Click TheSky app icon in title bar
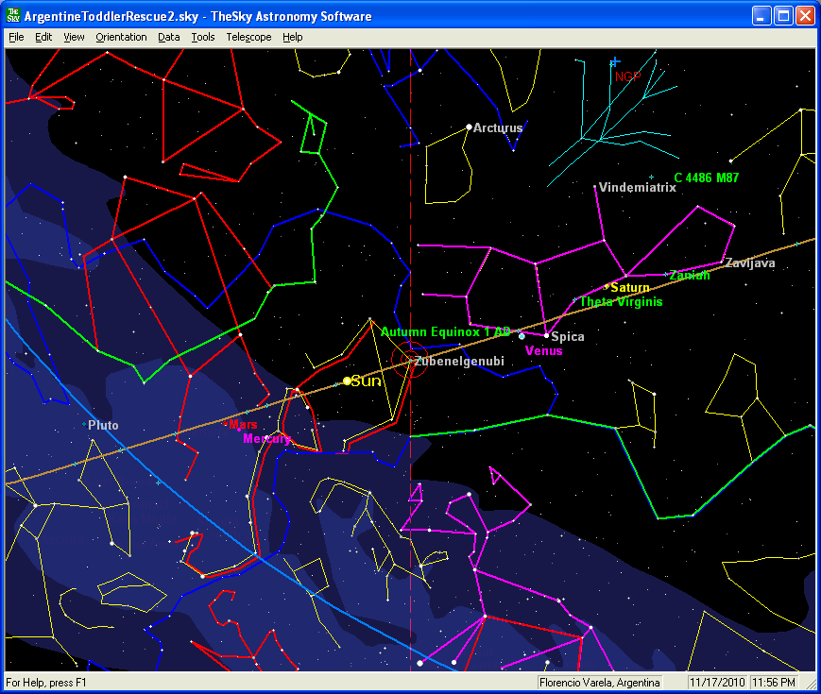The width and height of the screenshot is (821, 694). 13,16
